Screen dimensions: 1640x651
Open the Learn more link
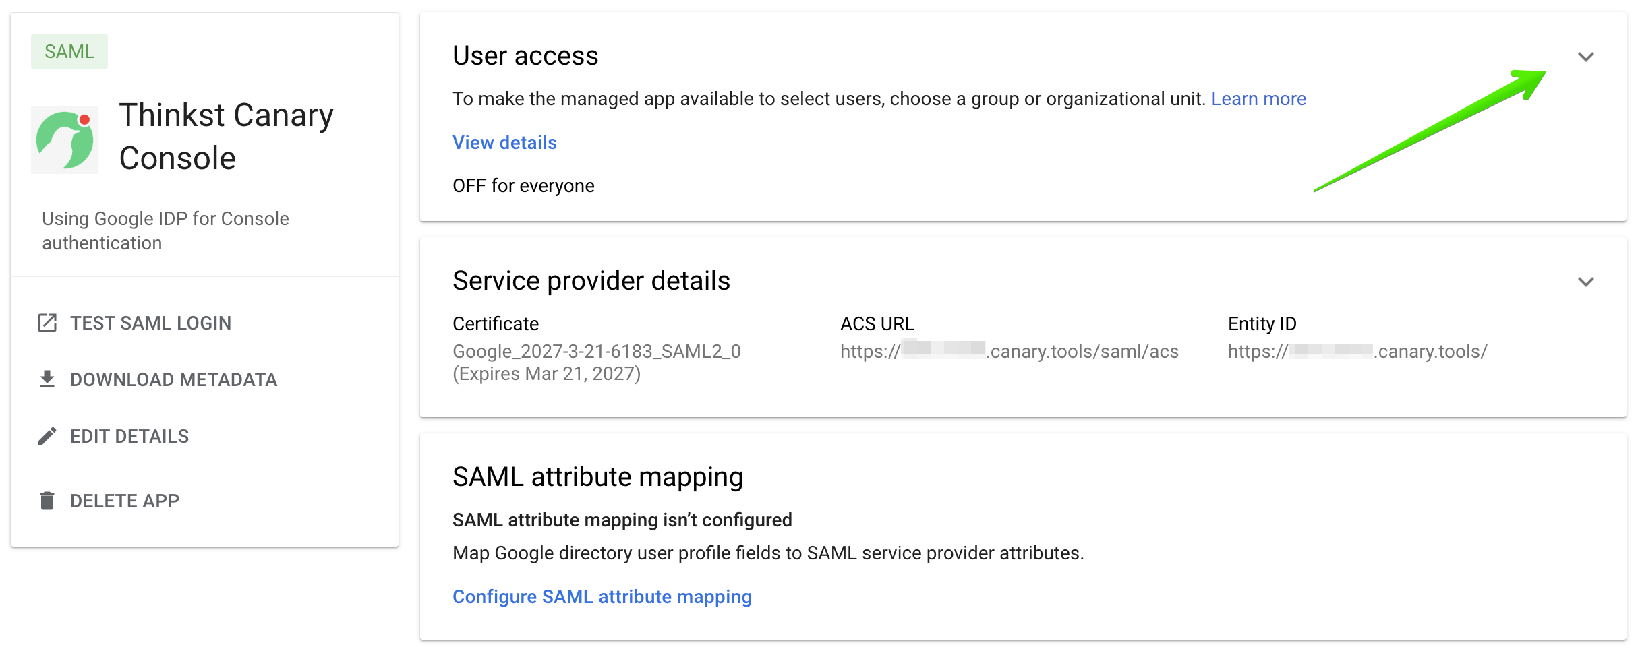(x=1258, y=99)
